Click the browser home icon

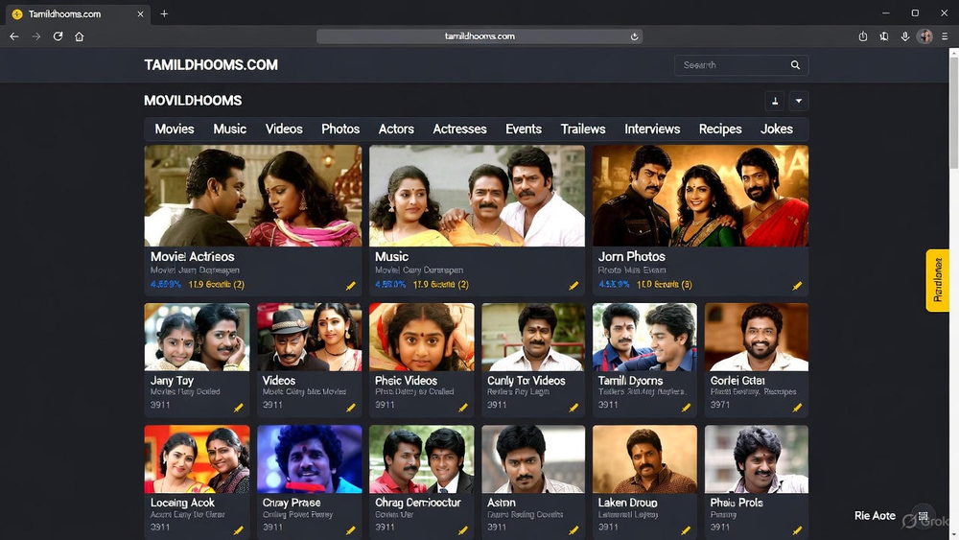pyautogui.click(x=80, y=36)
